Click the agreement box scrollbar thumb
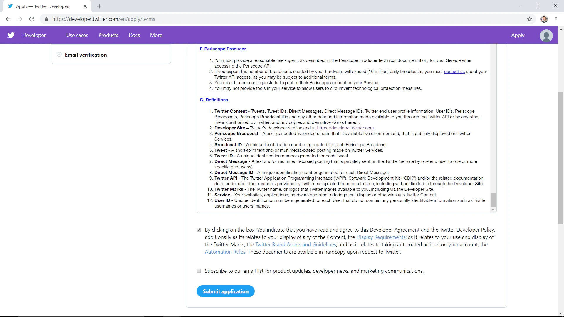 point(493,200)
